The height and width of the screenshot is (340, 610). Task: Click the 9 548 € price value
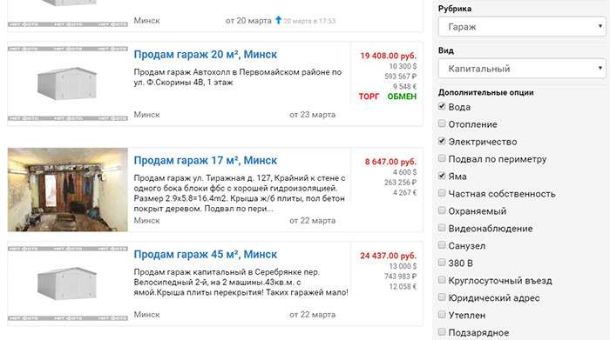pyautogui.click(x=404, y=87)
